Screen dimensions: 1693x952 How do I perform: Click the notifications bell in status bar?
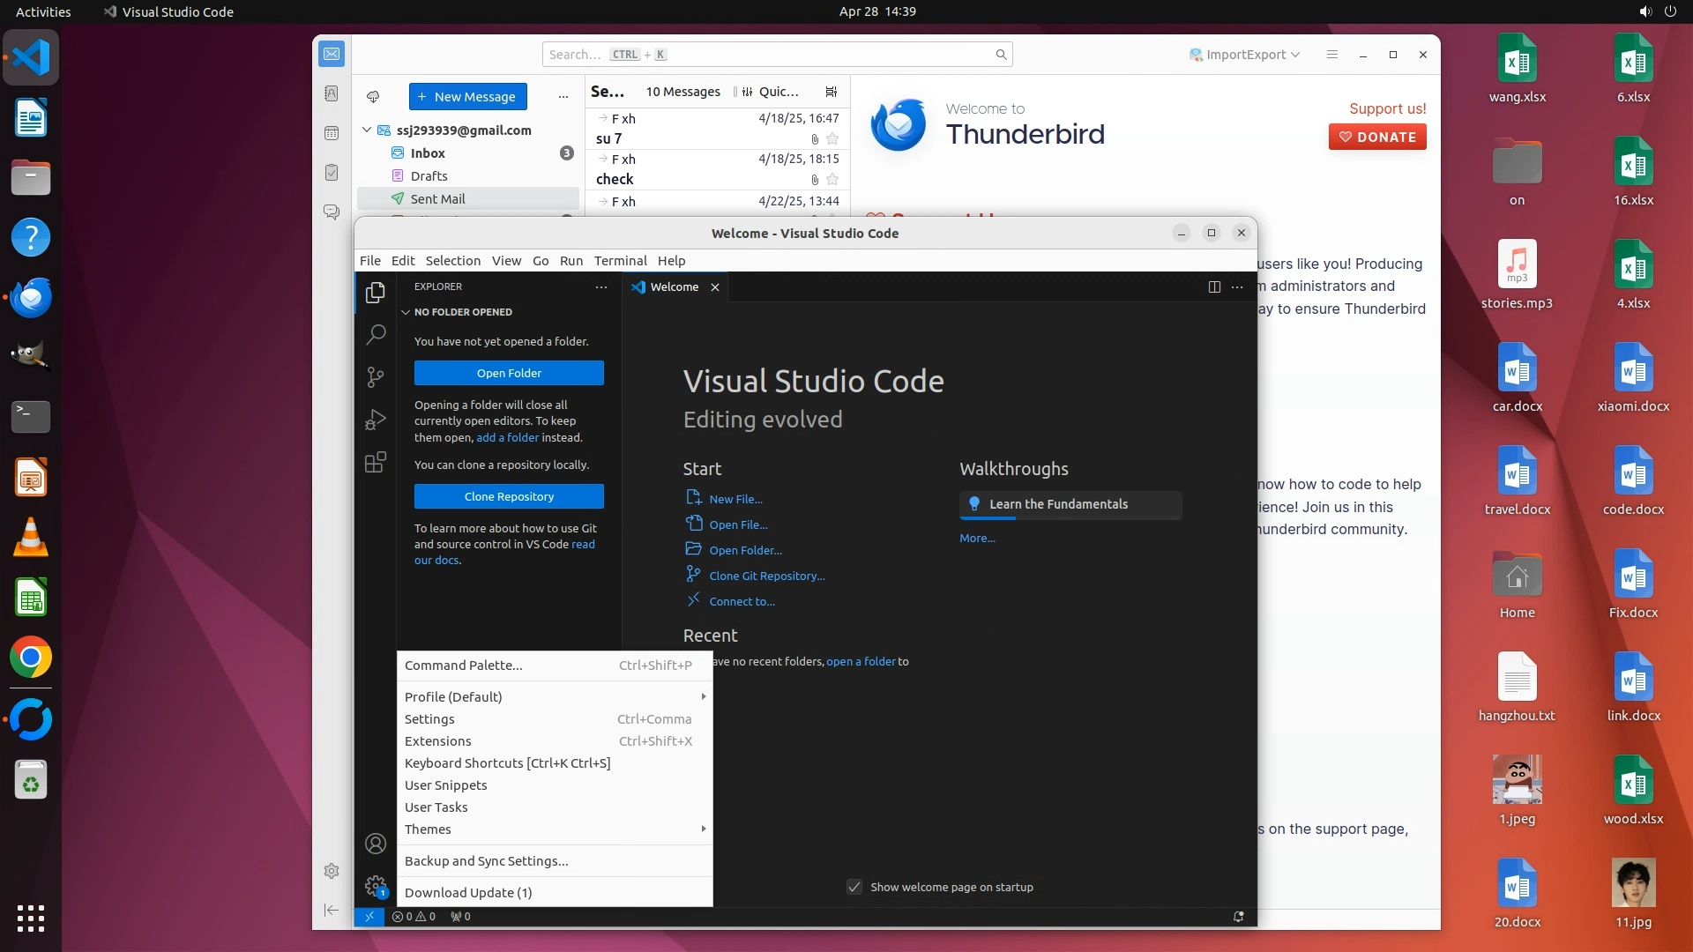point(1238,917)
